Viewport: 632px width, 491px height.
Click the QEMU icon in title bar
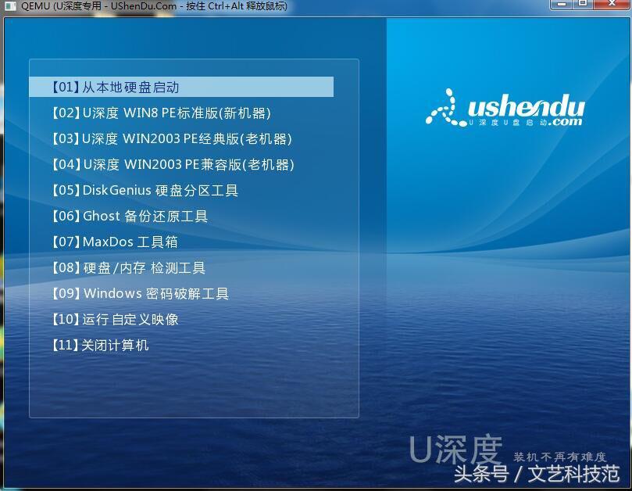(10, 8)
